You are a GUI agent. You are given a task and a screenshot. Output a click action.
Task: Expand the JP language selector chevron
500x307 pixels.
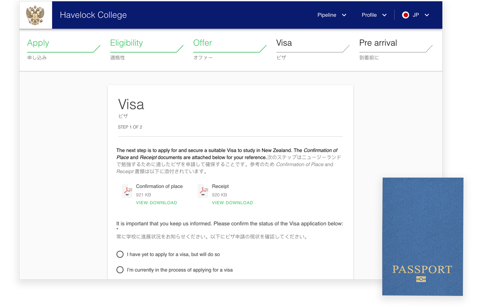click(x=427, y=15)
